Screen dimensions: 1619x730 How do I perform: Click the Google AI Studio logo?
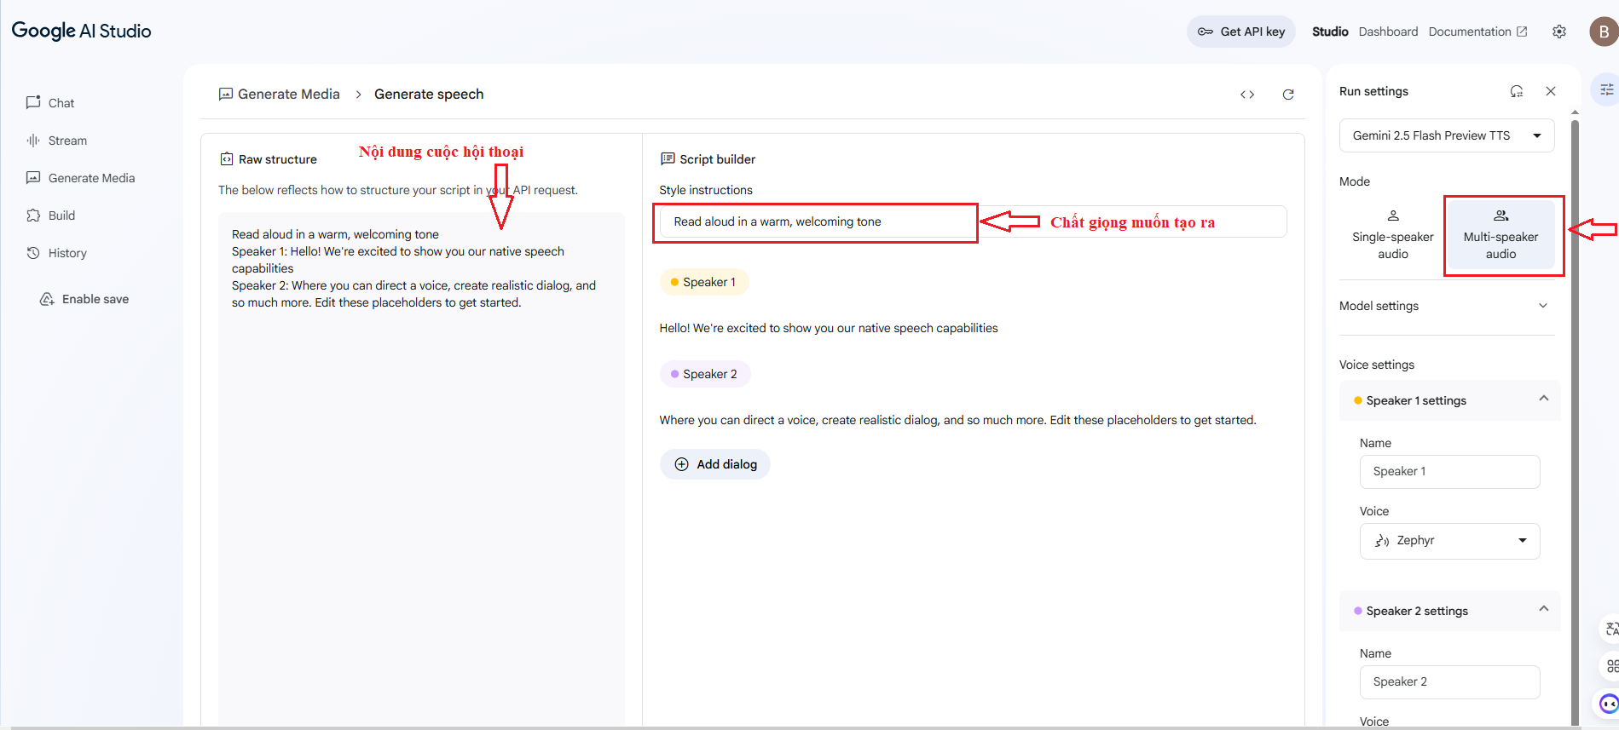(x=81, y=31)
